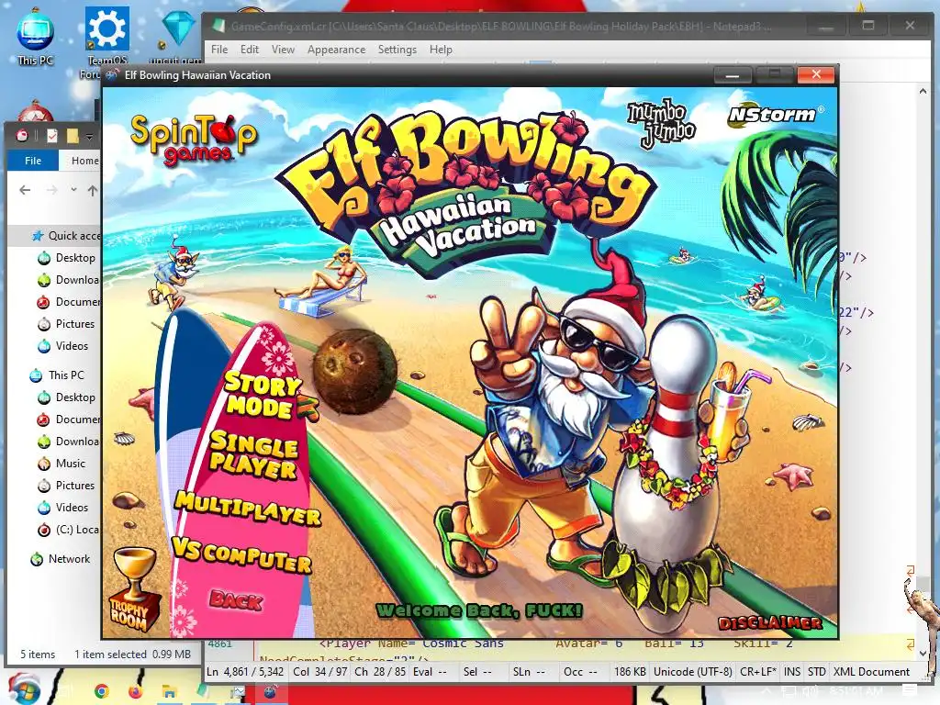
Task: Click the new folder icon in Explorer title bar
Action: point(73,136)
